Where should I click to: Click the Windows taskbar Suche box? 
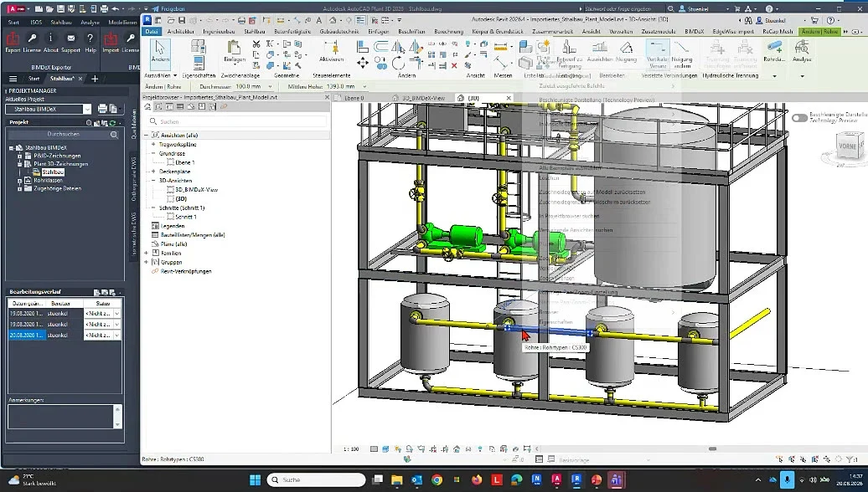(317, 479)
